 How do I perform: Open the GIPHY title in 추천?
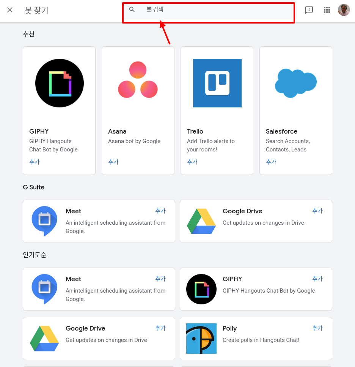(39, 131)
